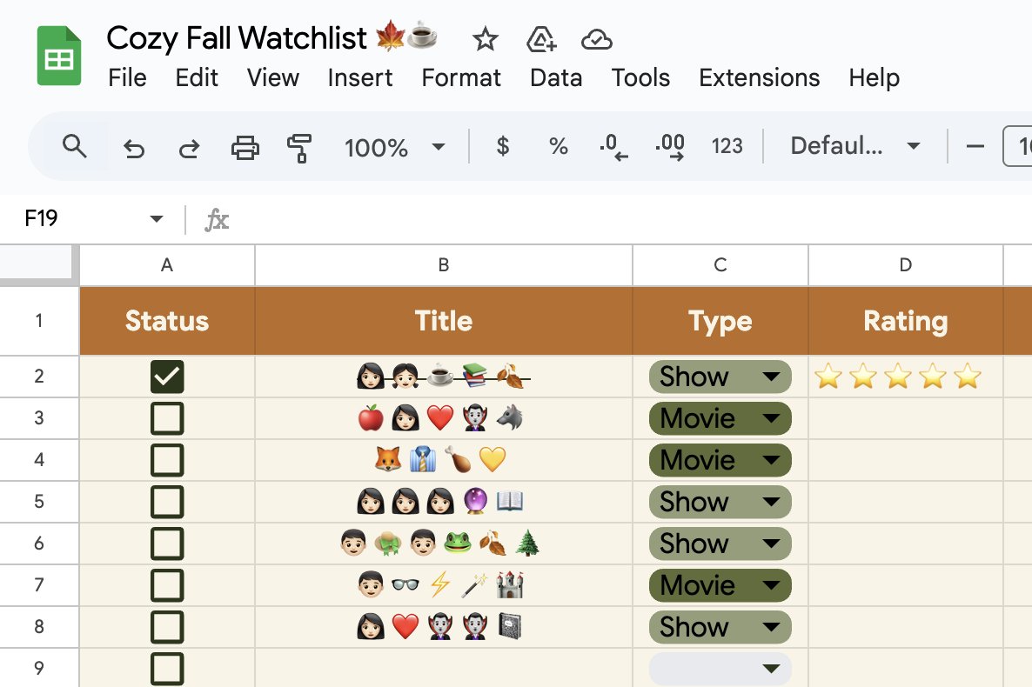Check document saved status in Drive
The height and width of the screenshot is (687, 1032).
[597, 39]
